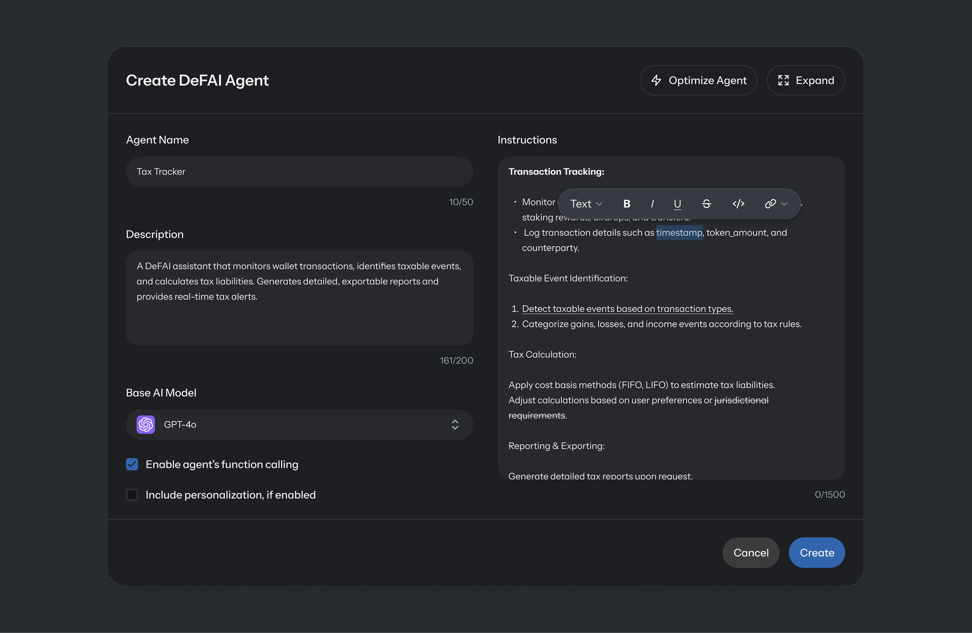Click the Agent Name field with Tax Tracker
Viewport: 972px width, 633px height.
click(299, 172)
